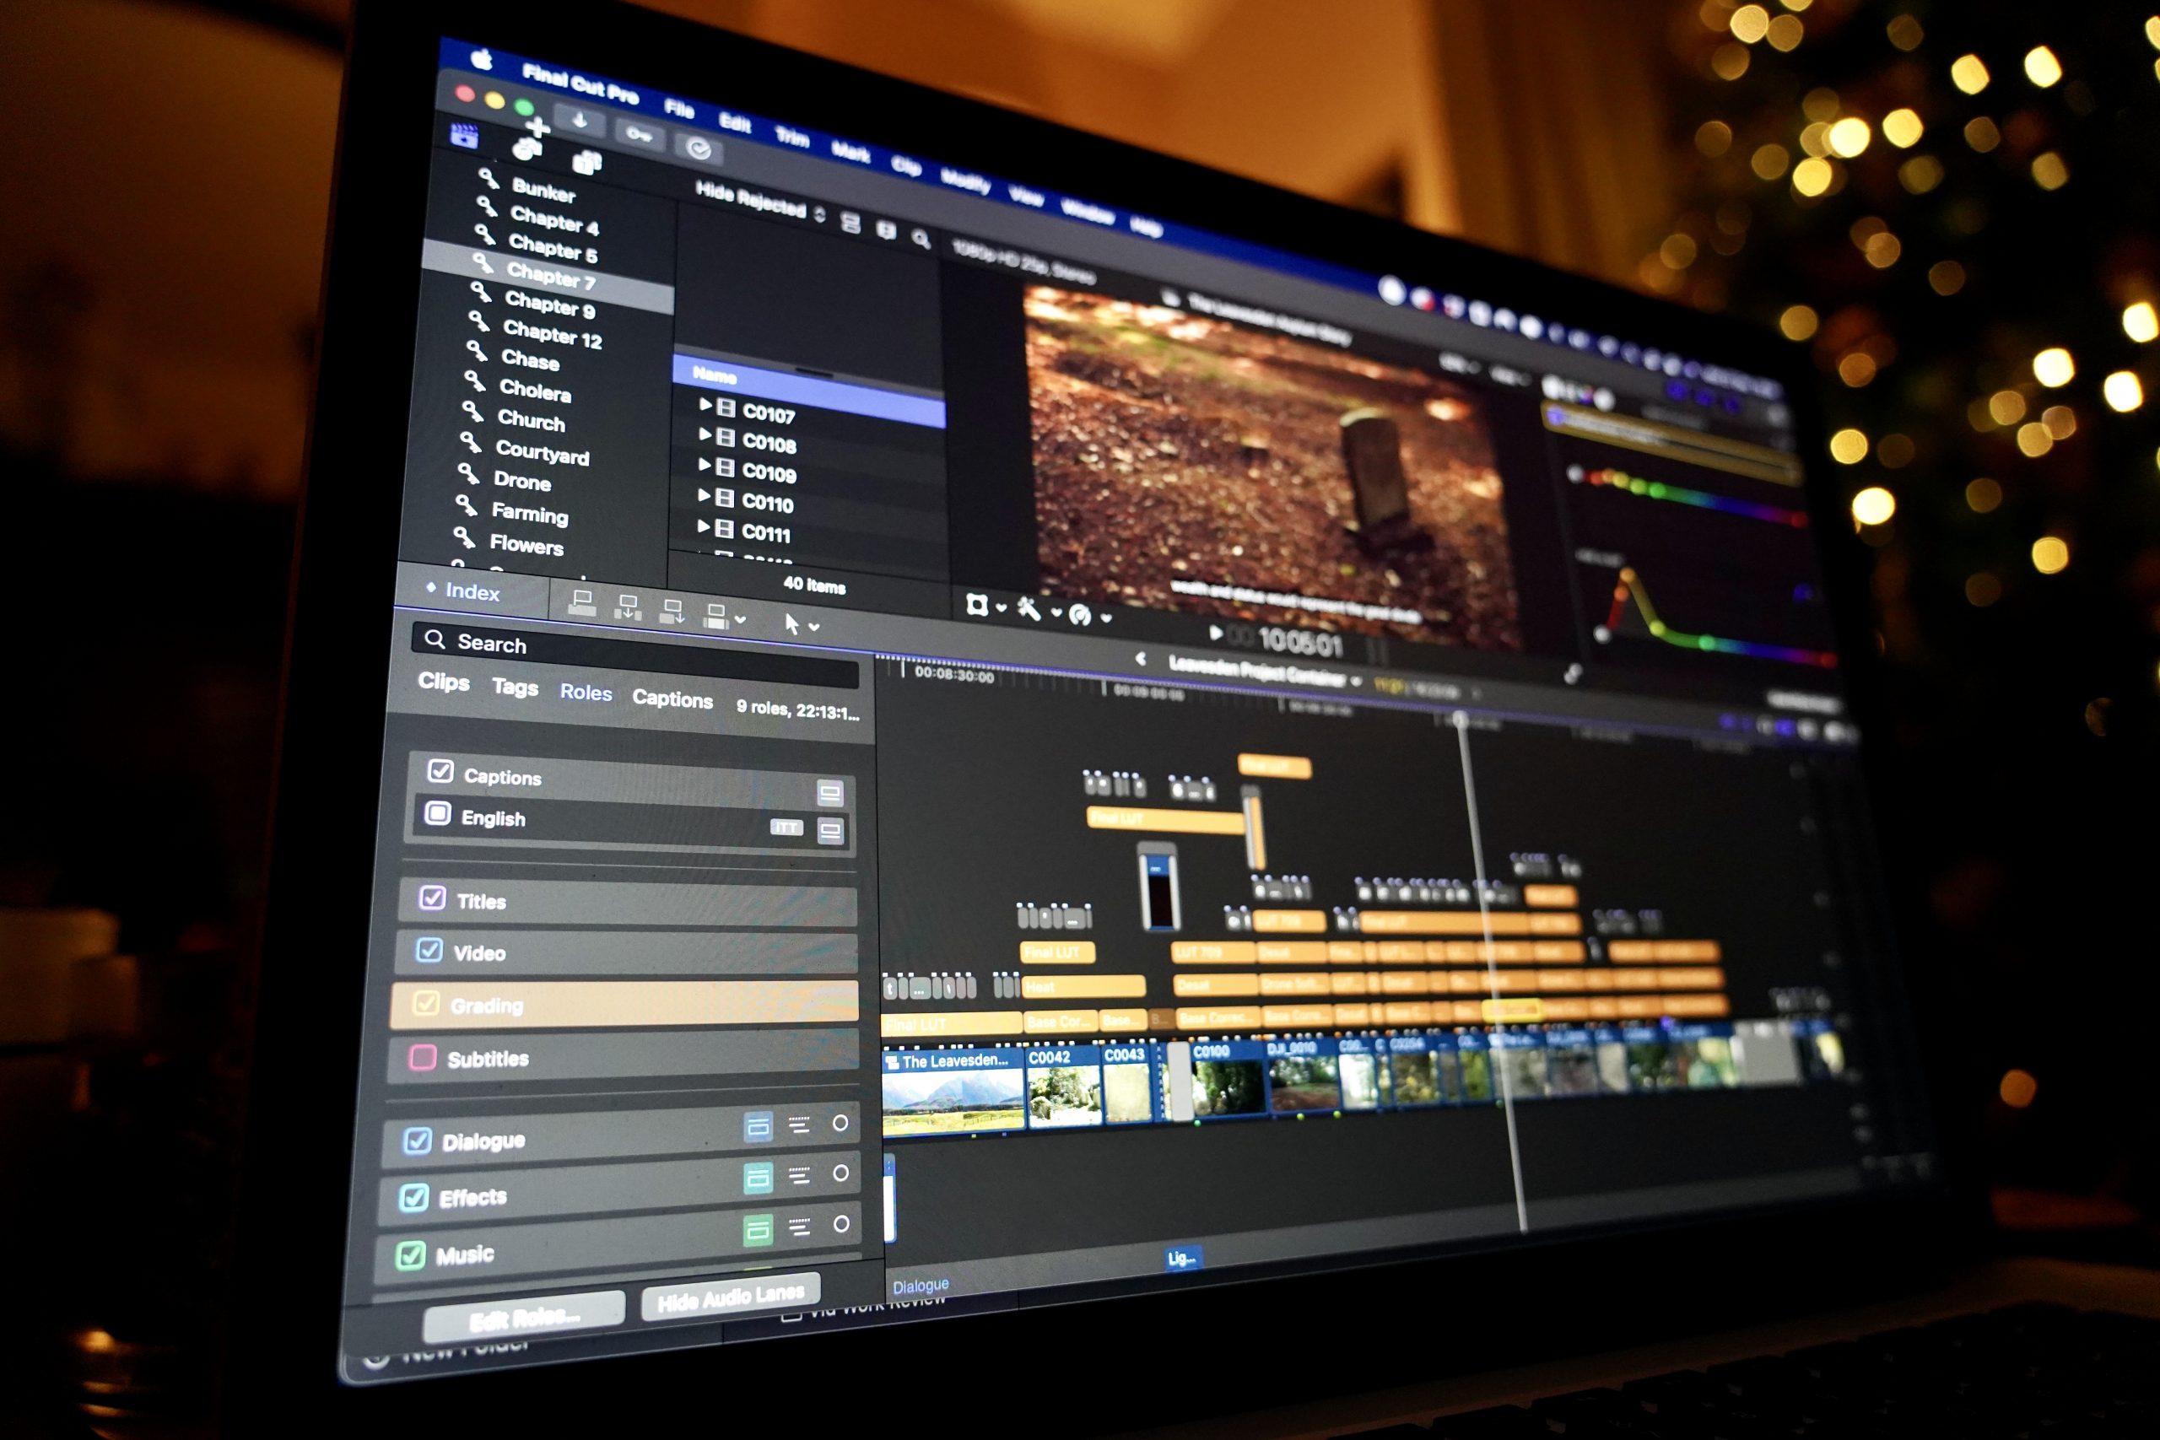Select the Courtyard keyword collection
The image size is (2160, 1440).
tap(542, 453)
